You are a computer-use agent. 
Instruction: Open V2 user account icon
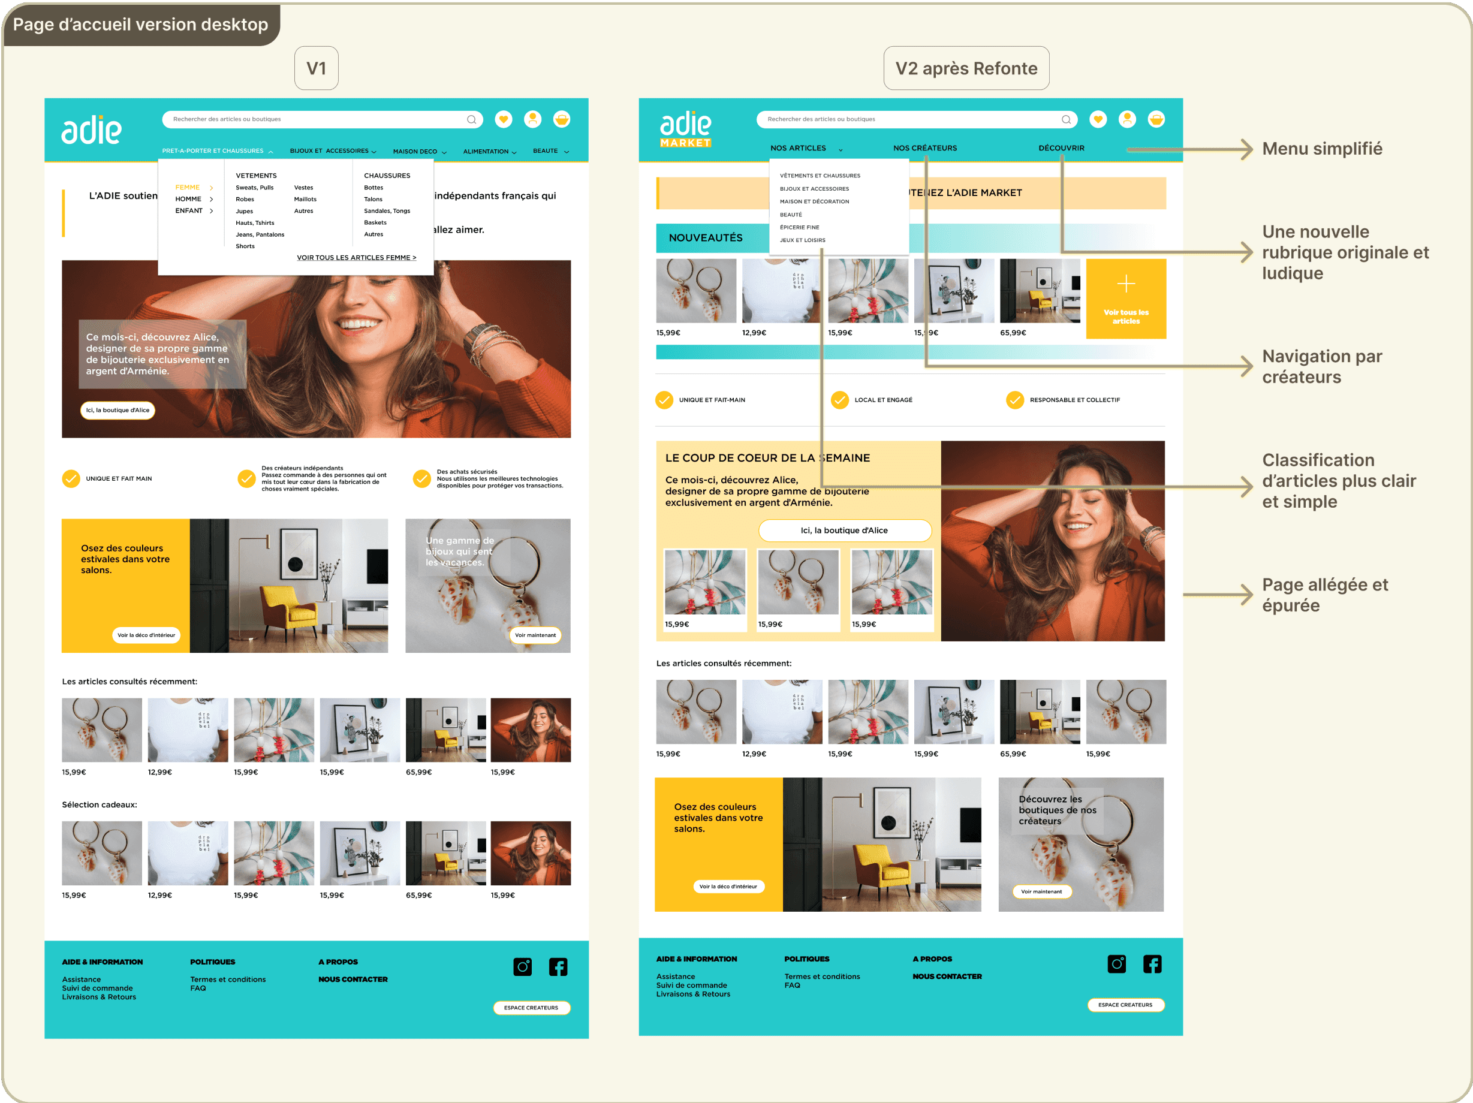1128,119
